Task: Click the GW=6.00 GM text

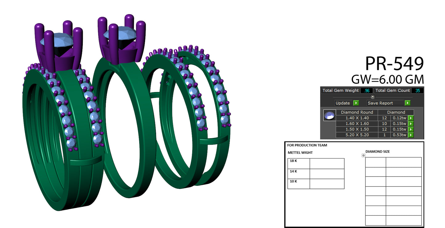Action: point(388,79)
